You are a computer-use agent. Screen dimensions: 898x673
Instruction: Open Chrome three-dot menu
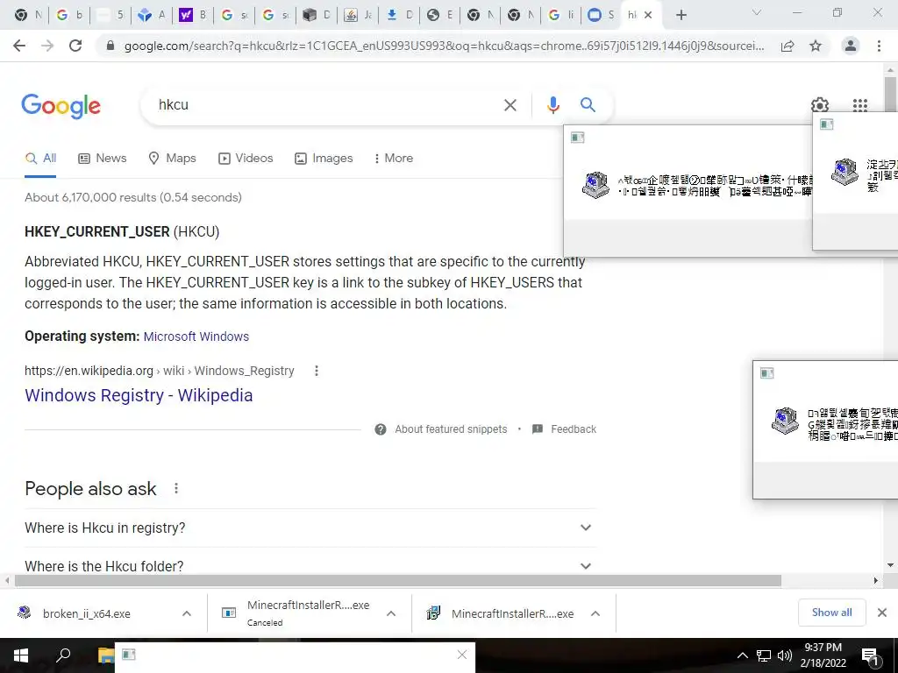coord(879,46)
